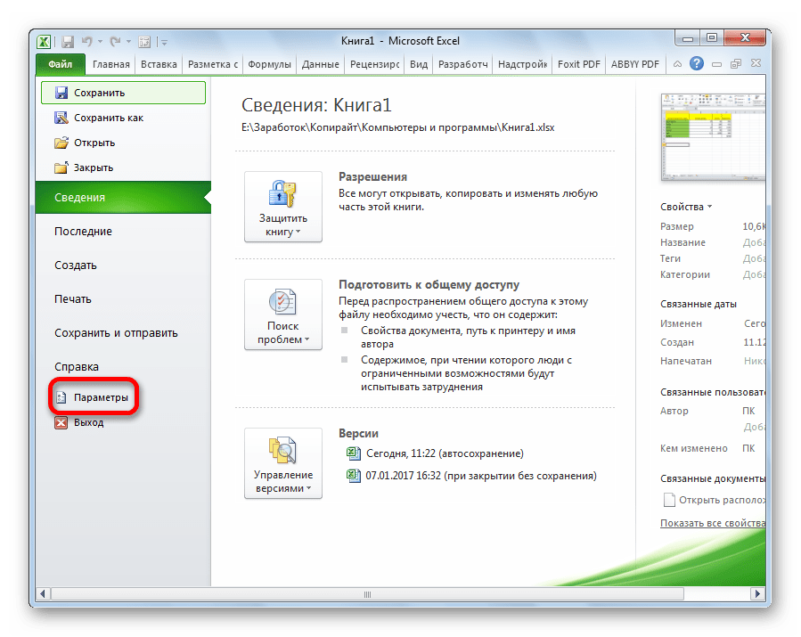The image size is (801, 637).
Task: Click the Подготовить к общему доступу heading
Action: [429, 284]
